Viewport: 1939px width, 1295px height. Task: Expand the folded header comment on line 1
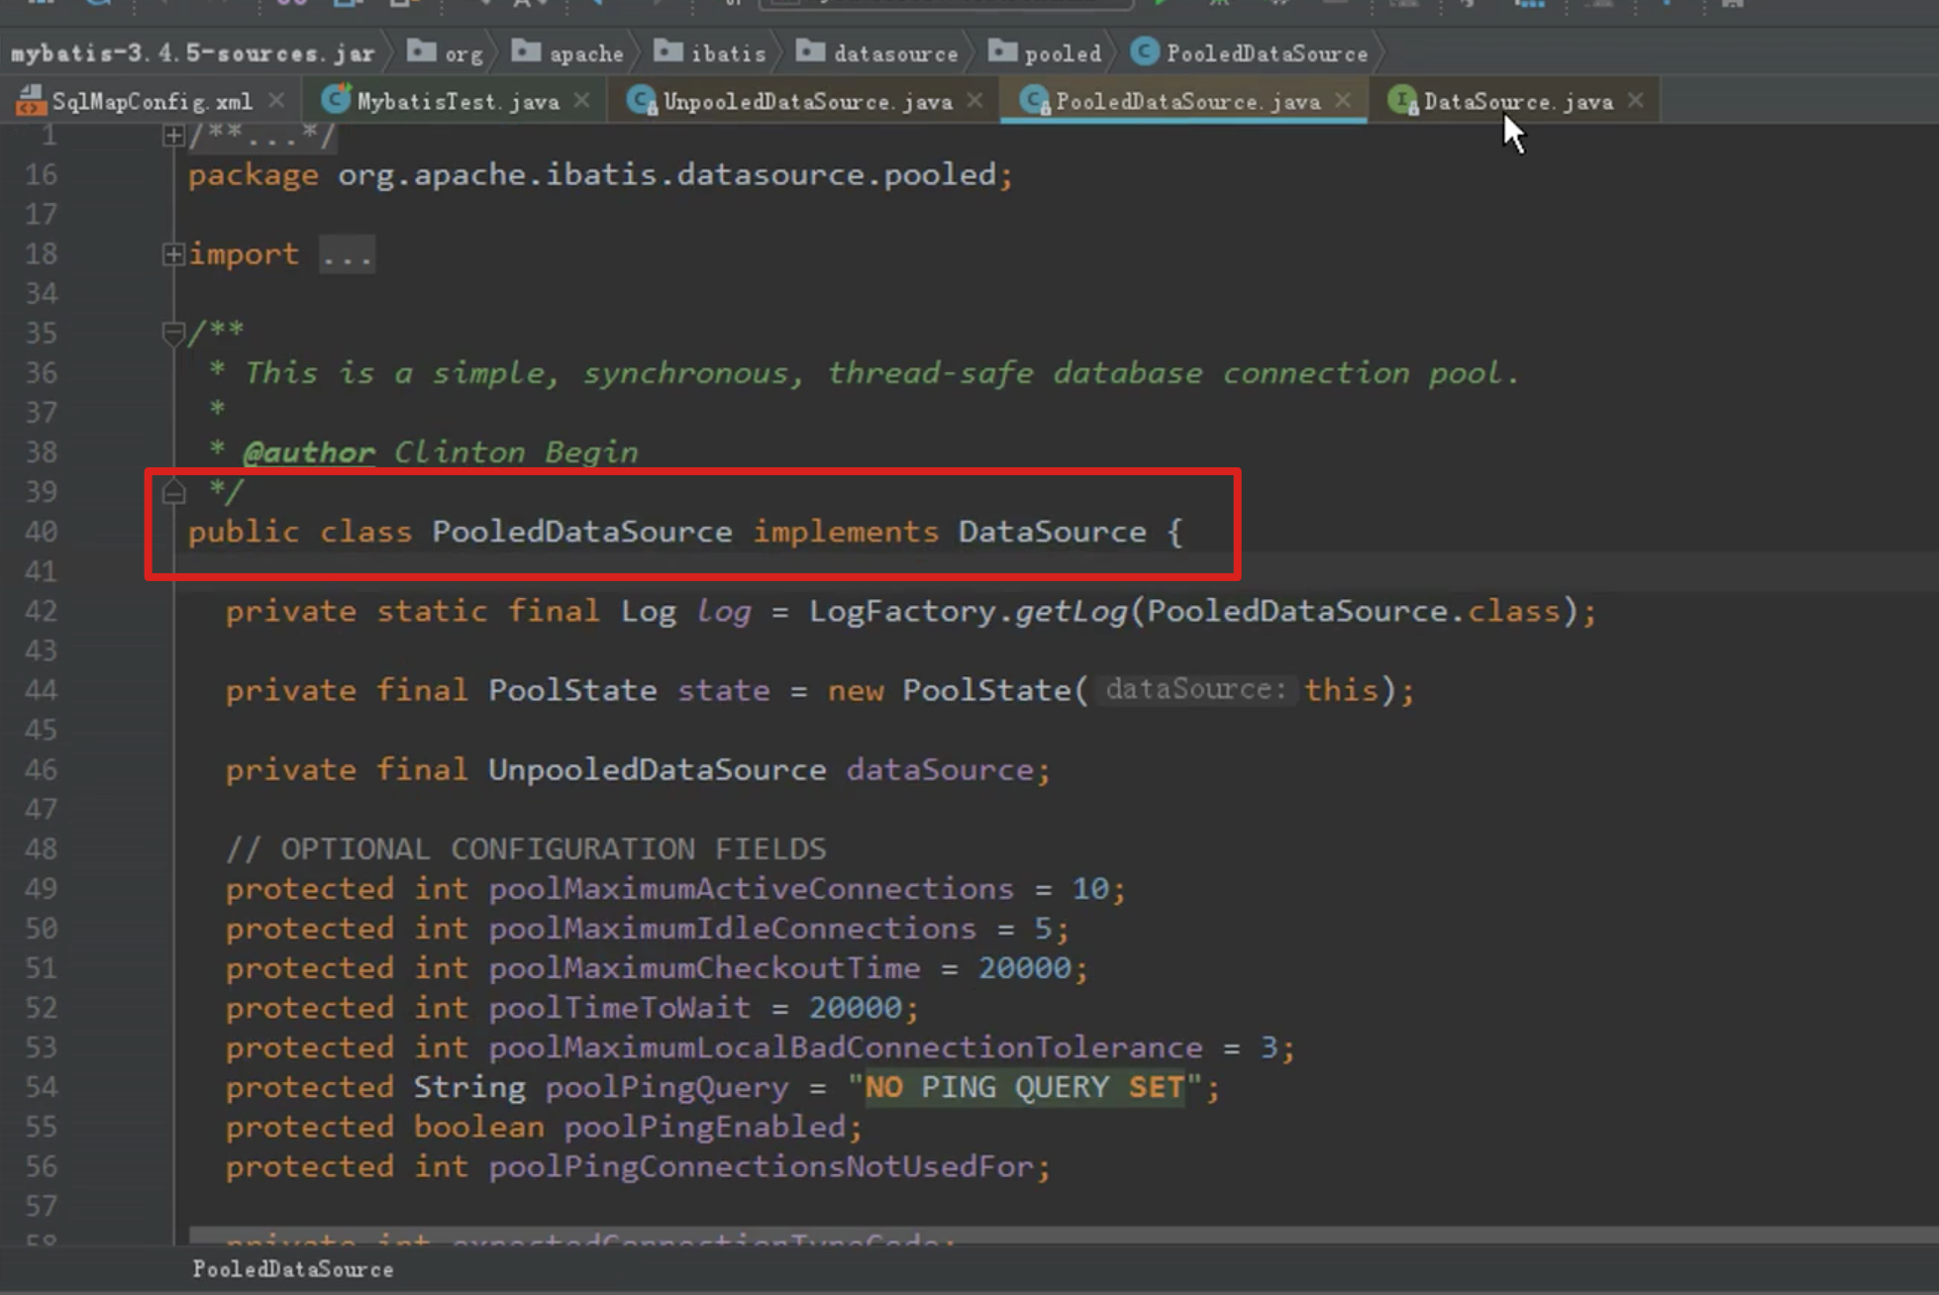click(173, 136)
